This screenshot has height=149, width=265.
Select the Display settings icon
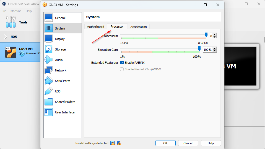point(49,39)
